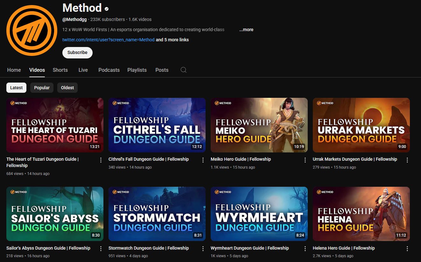Open options menu for Helena Hero Guide video
This screenshot has height=262, width=421.
coord(407,249)
